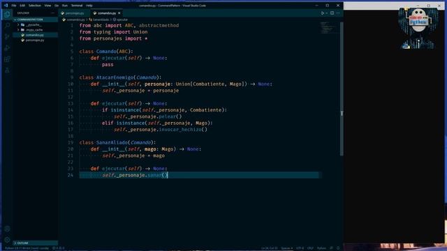Screen dimensions: 447x251
Task: Select the Python interpreter in the status bar
Action: (x=27, y=248)
